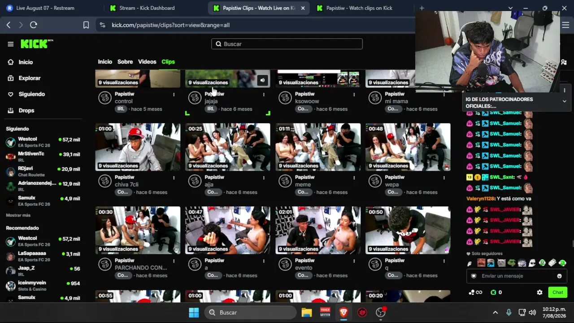Play the 'wepa' clip thumbnail

(408, 147)
